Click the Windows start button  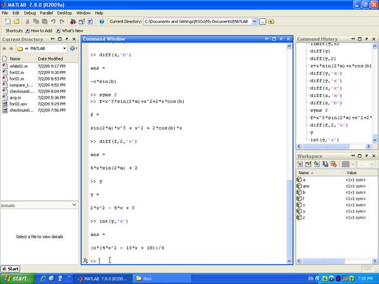pyautogui.click(x=17, y=279)
